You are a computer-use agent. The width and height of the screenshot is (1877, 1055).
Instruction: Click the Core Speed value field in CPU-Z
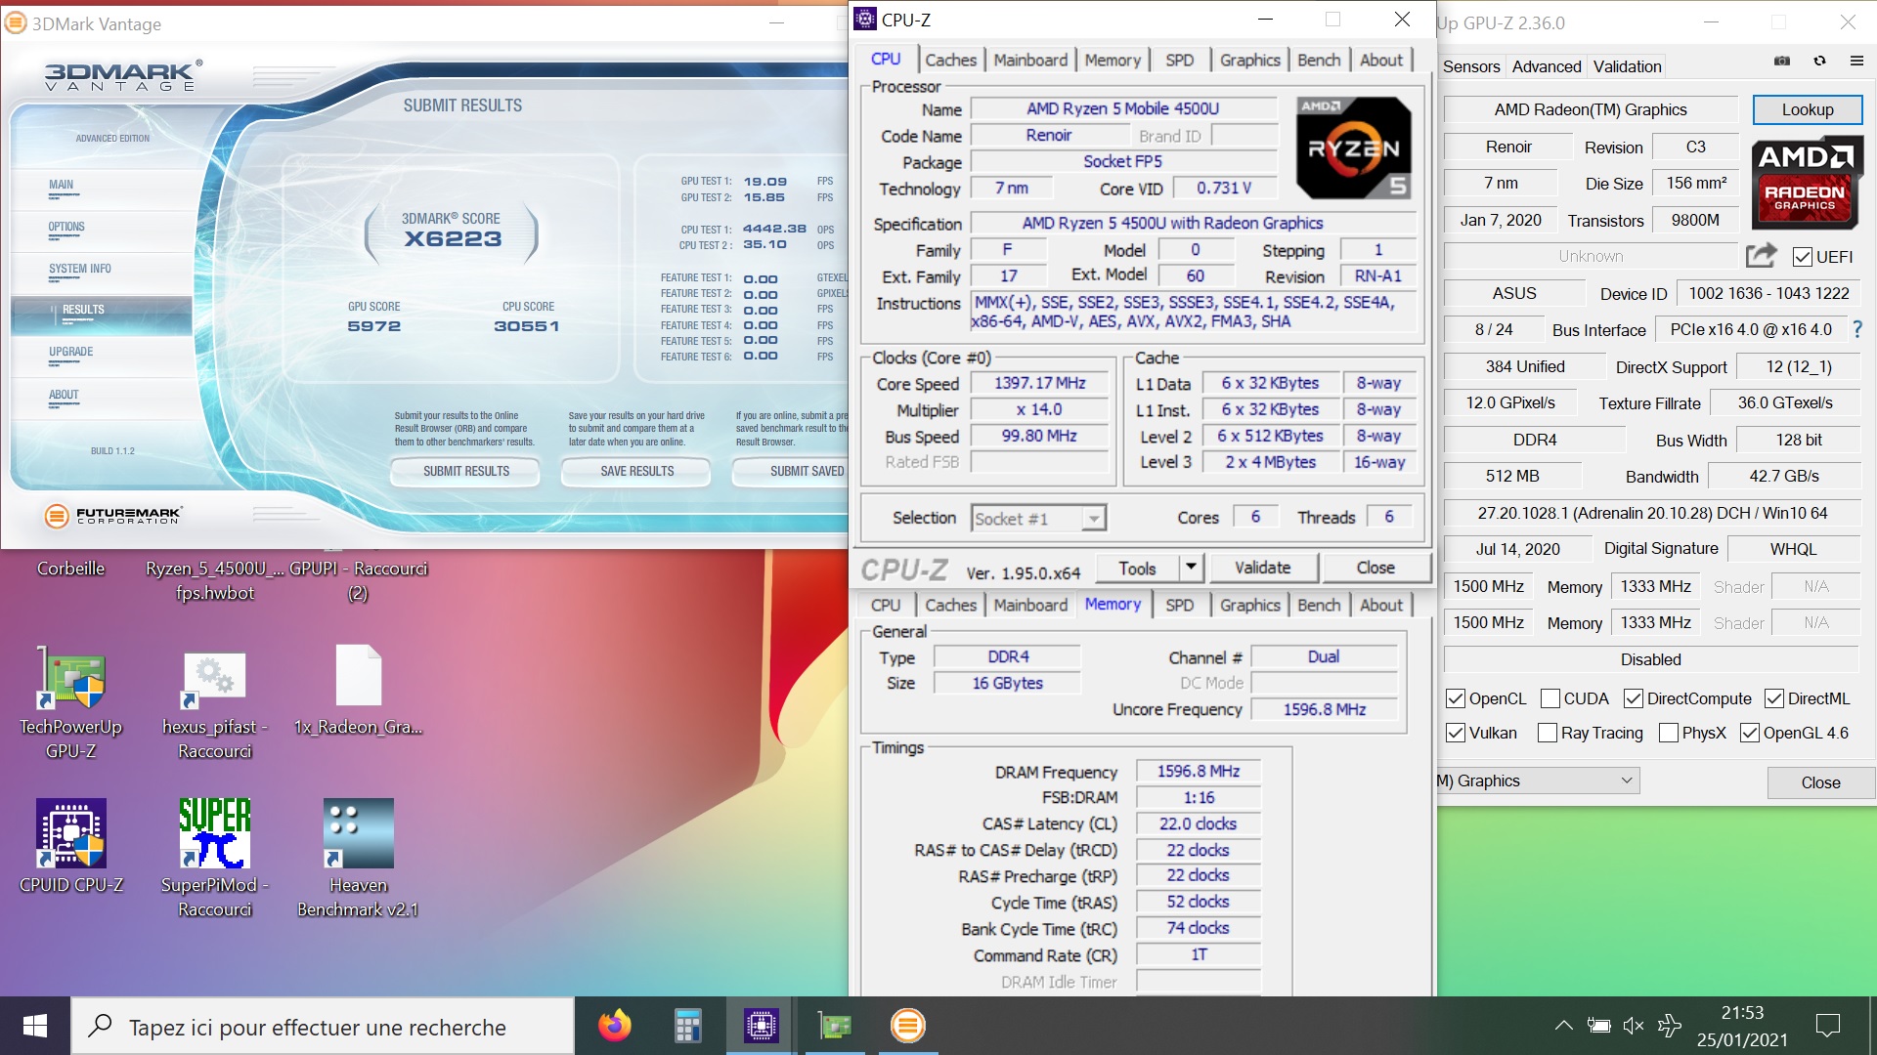pyautogui.click(x=1039, y=383)
